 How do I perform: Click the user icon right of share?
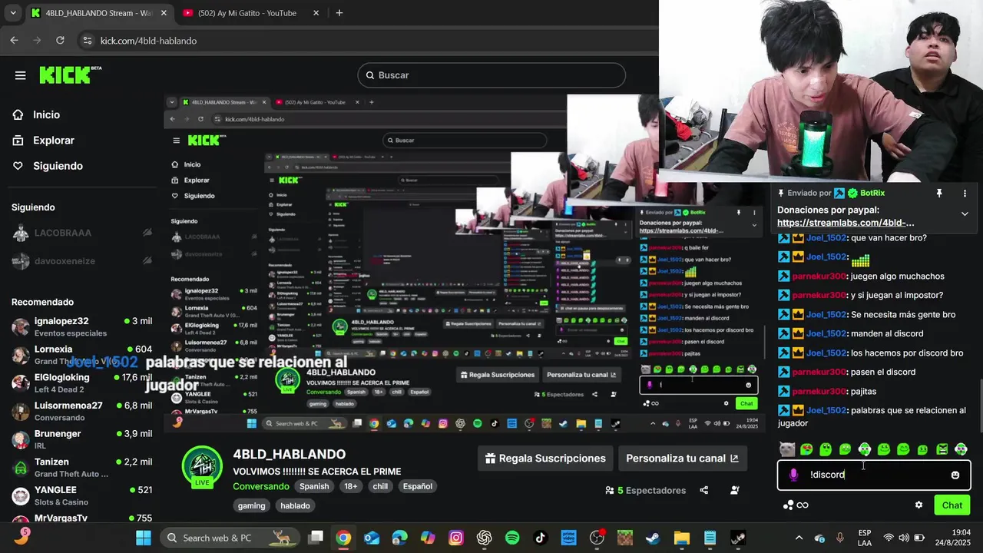click(x=735, y=490)
